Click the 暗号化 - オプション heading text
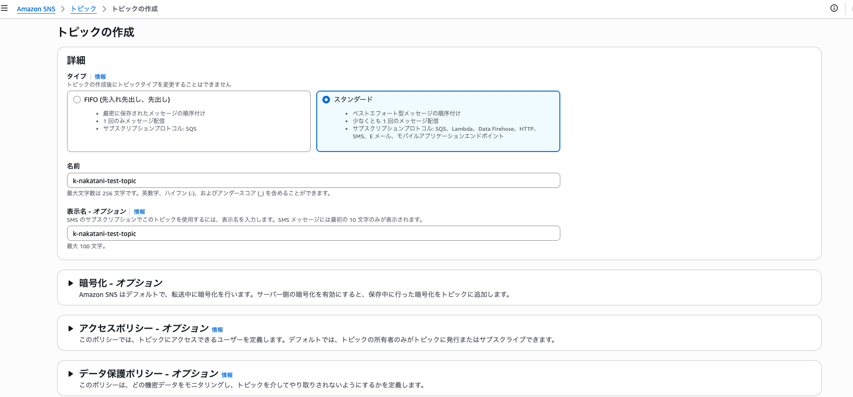This screenshot has height=397, width=853. tap(121, 283)
